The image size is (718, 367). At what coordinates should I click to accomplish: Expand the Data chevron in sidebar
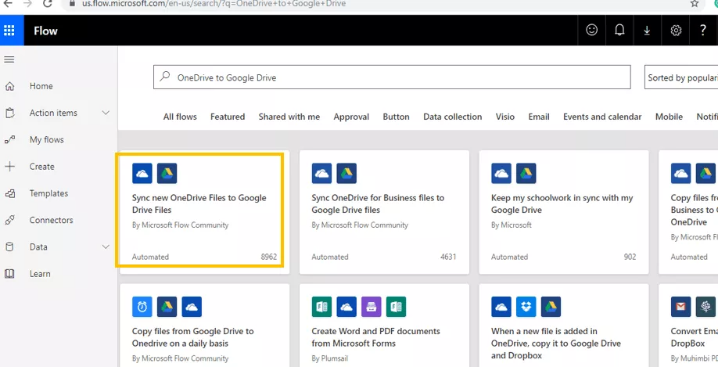coord(106,247)
